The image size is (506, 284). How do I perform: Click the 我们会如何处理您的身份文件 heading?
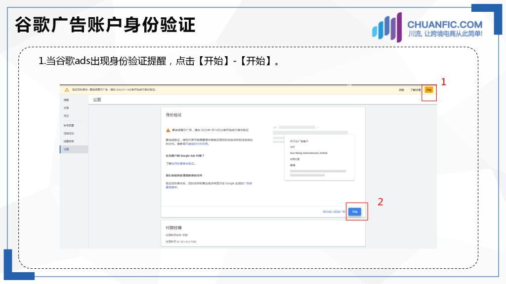184,176
